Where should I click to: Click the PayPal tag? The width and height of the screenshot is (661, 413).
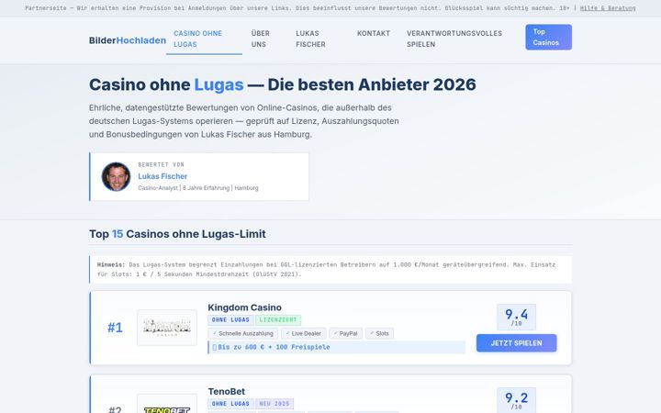[346, 333]
